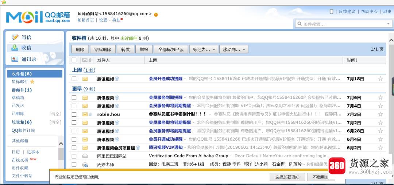This screenshot has height=185, width=394.
Task: Click envelope status column header icon
Action: (x=85, y=60)
